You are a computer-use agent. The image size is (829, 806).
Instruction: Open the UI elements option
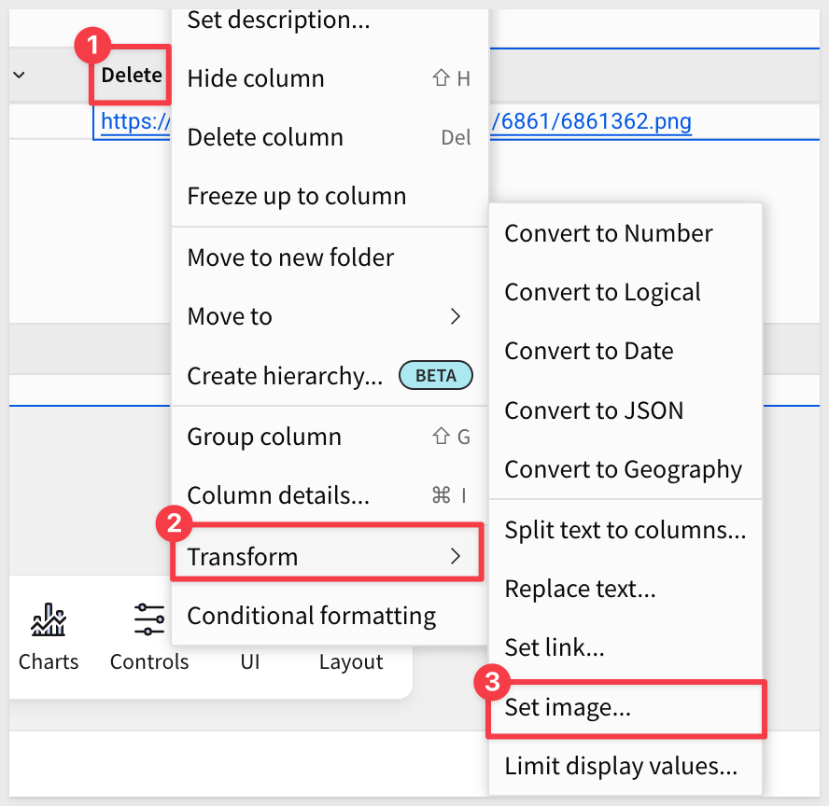coord(249,661)
